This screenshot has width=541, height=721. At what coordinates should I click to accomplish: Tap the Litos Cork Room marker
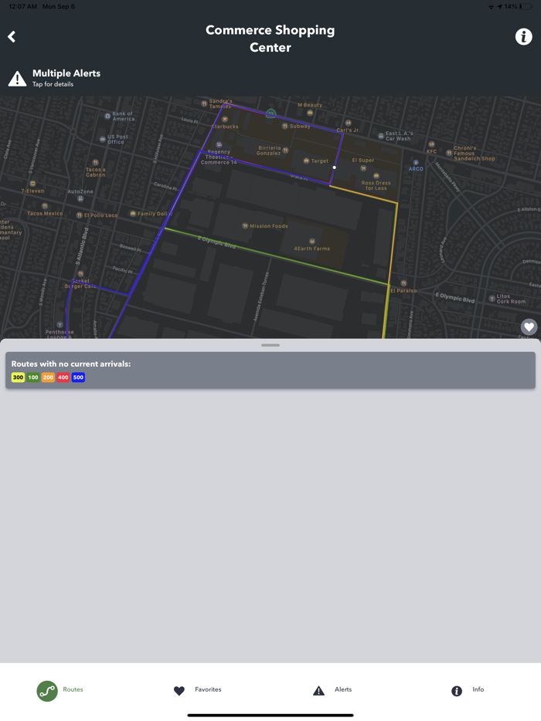tap(492, 299)
